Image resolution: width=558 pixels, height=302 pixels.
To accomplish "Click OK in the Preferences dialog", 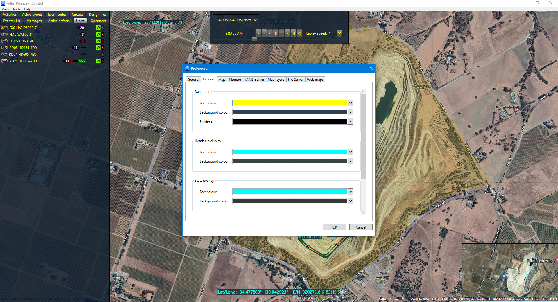I will click(x=335, y=227).
